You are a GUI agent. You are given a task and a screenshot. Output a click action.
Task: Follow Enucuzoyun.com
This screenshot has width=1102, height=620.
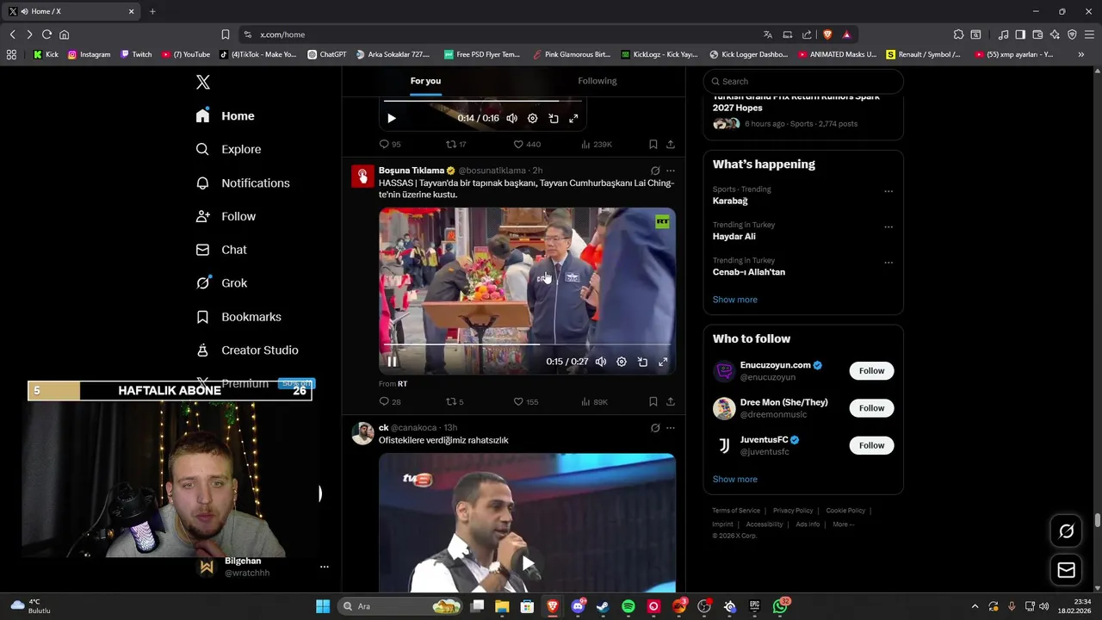tap(871, 370)
